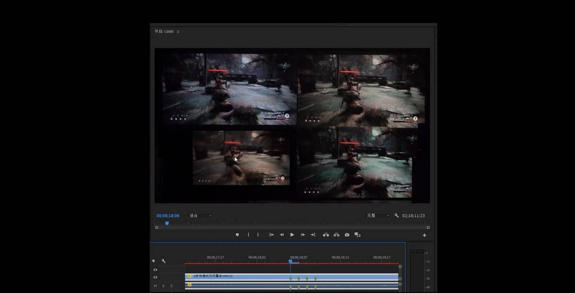Click the Mark Out bracket button

coord(258,235)
